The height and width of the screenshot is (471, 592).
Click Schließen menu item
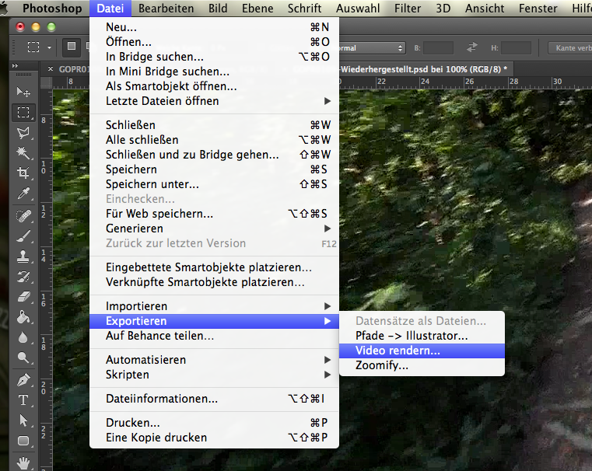click(x=214, y=125)
